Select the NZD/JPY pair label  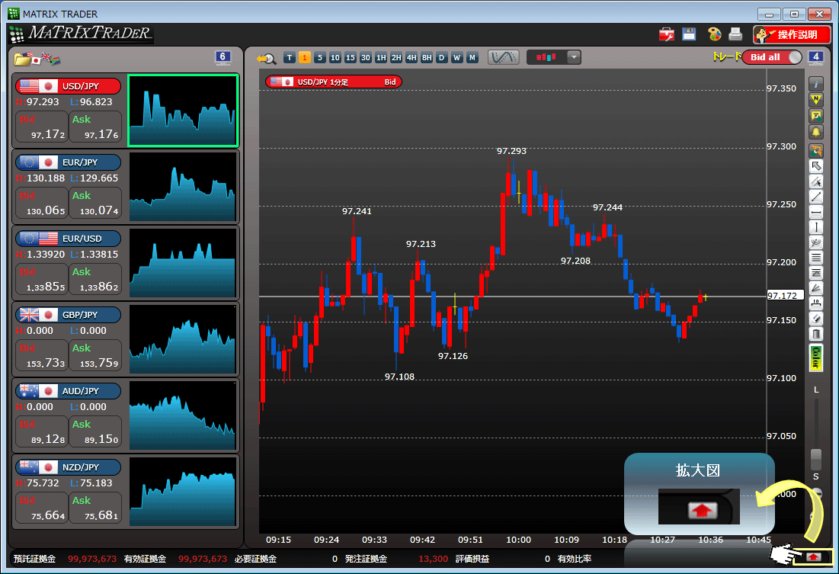coord(68,467)
